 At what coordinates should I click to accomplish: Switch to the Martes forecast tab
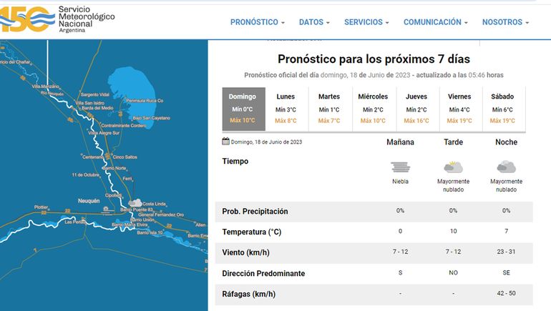331,109
